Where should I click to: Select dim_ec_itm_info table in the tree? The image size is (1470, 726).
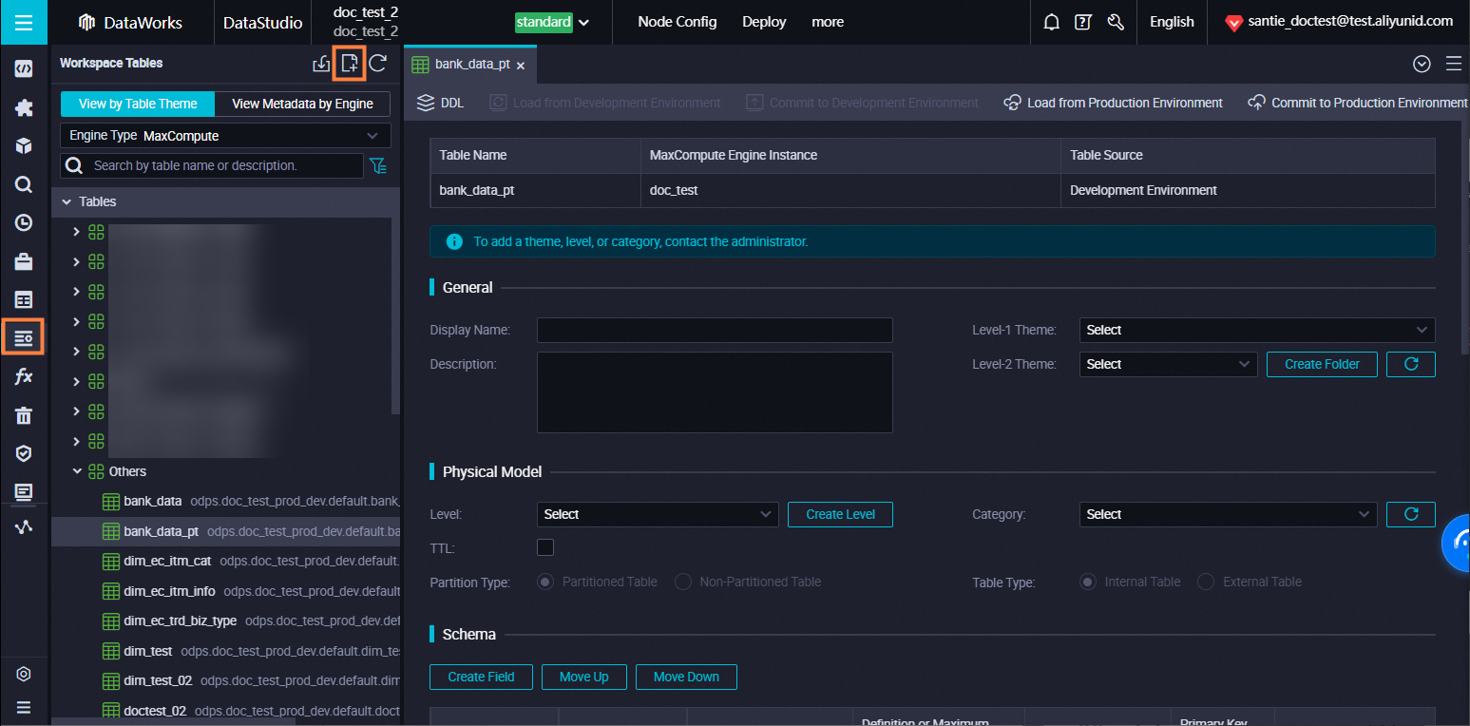169,591
